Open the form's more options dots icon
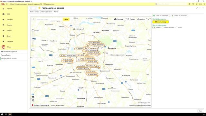This screenshot has height=116, width=206. [200, 8]
